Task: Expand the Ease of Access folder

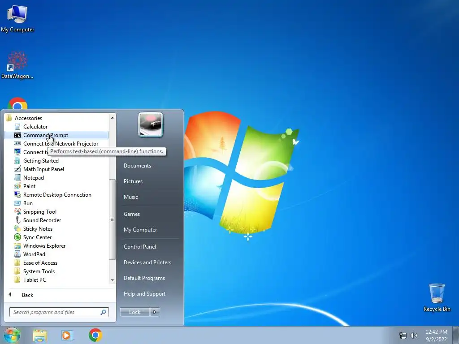Action: pos(56,262)
